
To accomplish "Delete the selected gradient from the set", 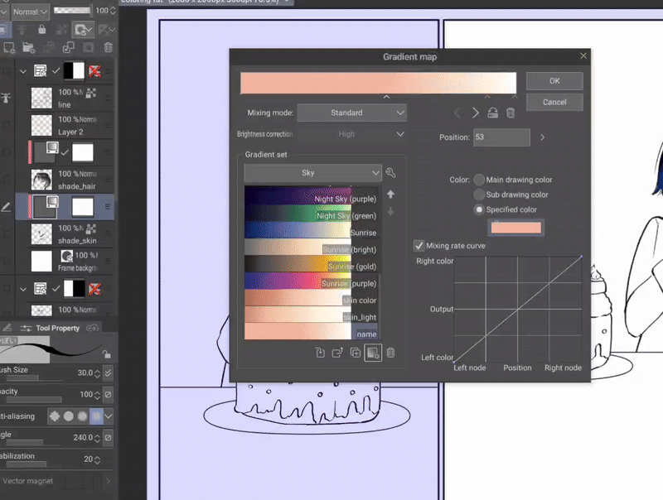I will tap(390, 353).
